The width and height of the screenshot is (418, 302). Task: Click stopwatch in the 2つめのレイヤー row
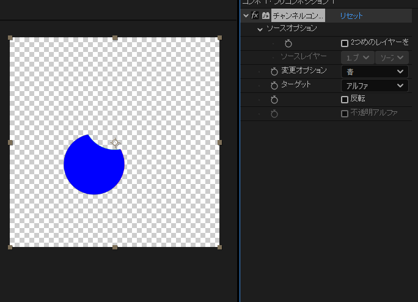coord(288,43)
